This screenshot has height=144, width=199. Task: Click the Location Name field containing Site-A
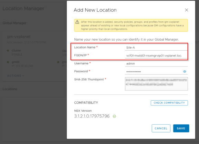pos(156,48)
